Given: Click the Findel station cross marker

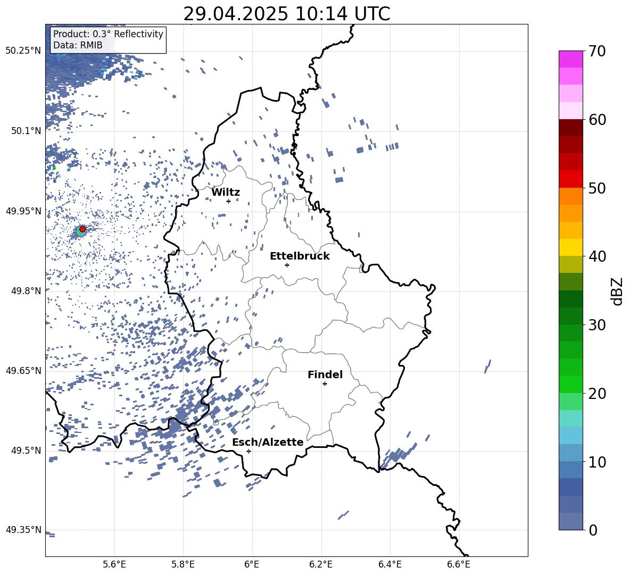Looking at the screenshot, I should pyautogui.click(x=325, y=384).
